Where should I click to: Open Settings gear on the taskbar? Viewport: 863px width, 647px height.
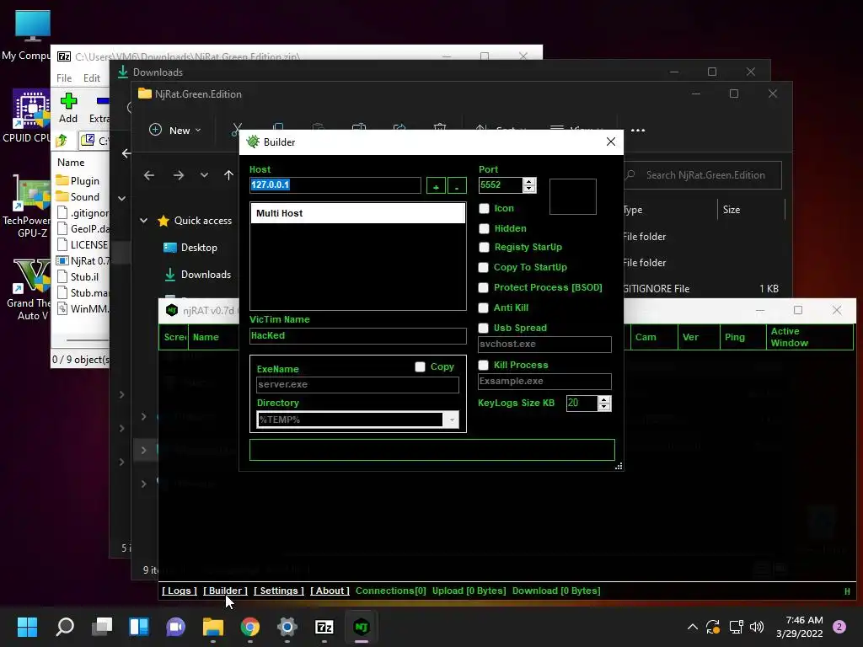coord(287,627)
